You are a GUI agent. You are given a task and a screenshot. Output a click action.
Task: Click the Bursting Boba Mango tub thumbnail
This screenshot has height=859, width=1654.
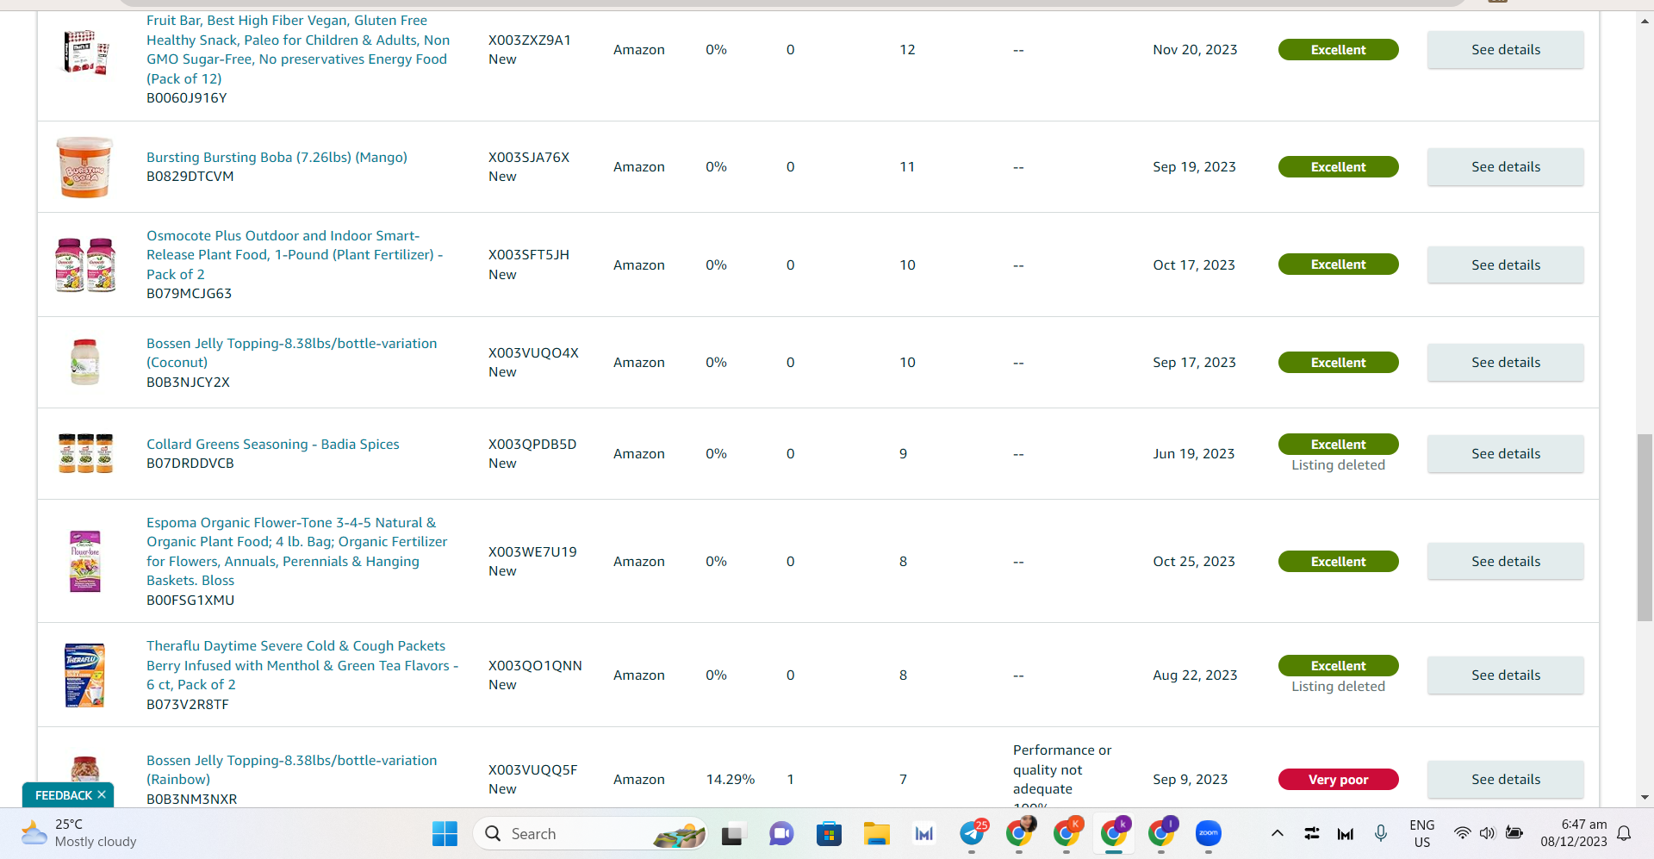(x=84, y=167)
